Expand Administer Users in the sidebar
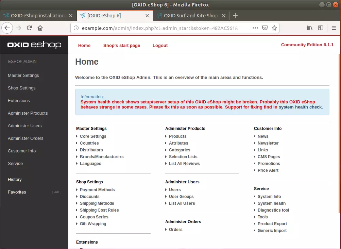 click(24, 126)
